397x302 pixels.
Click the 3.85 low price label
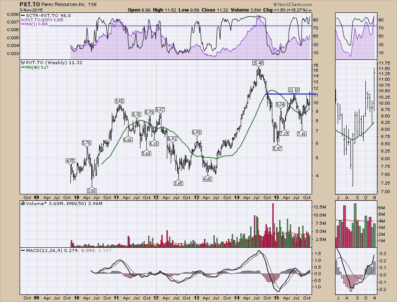178,183
